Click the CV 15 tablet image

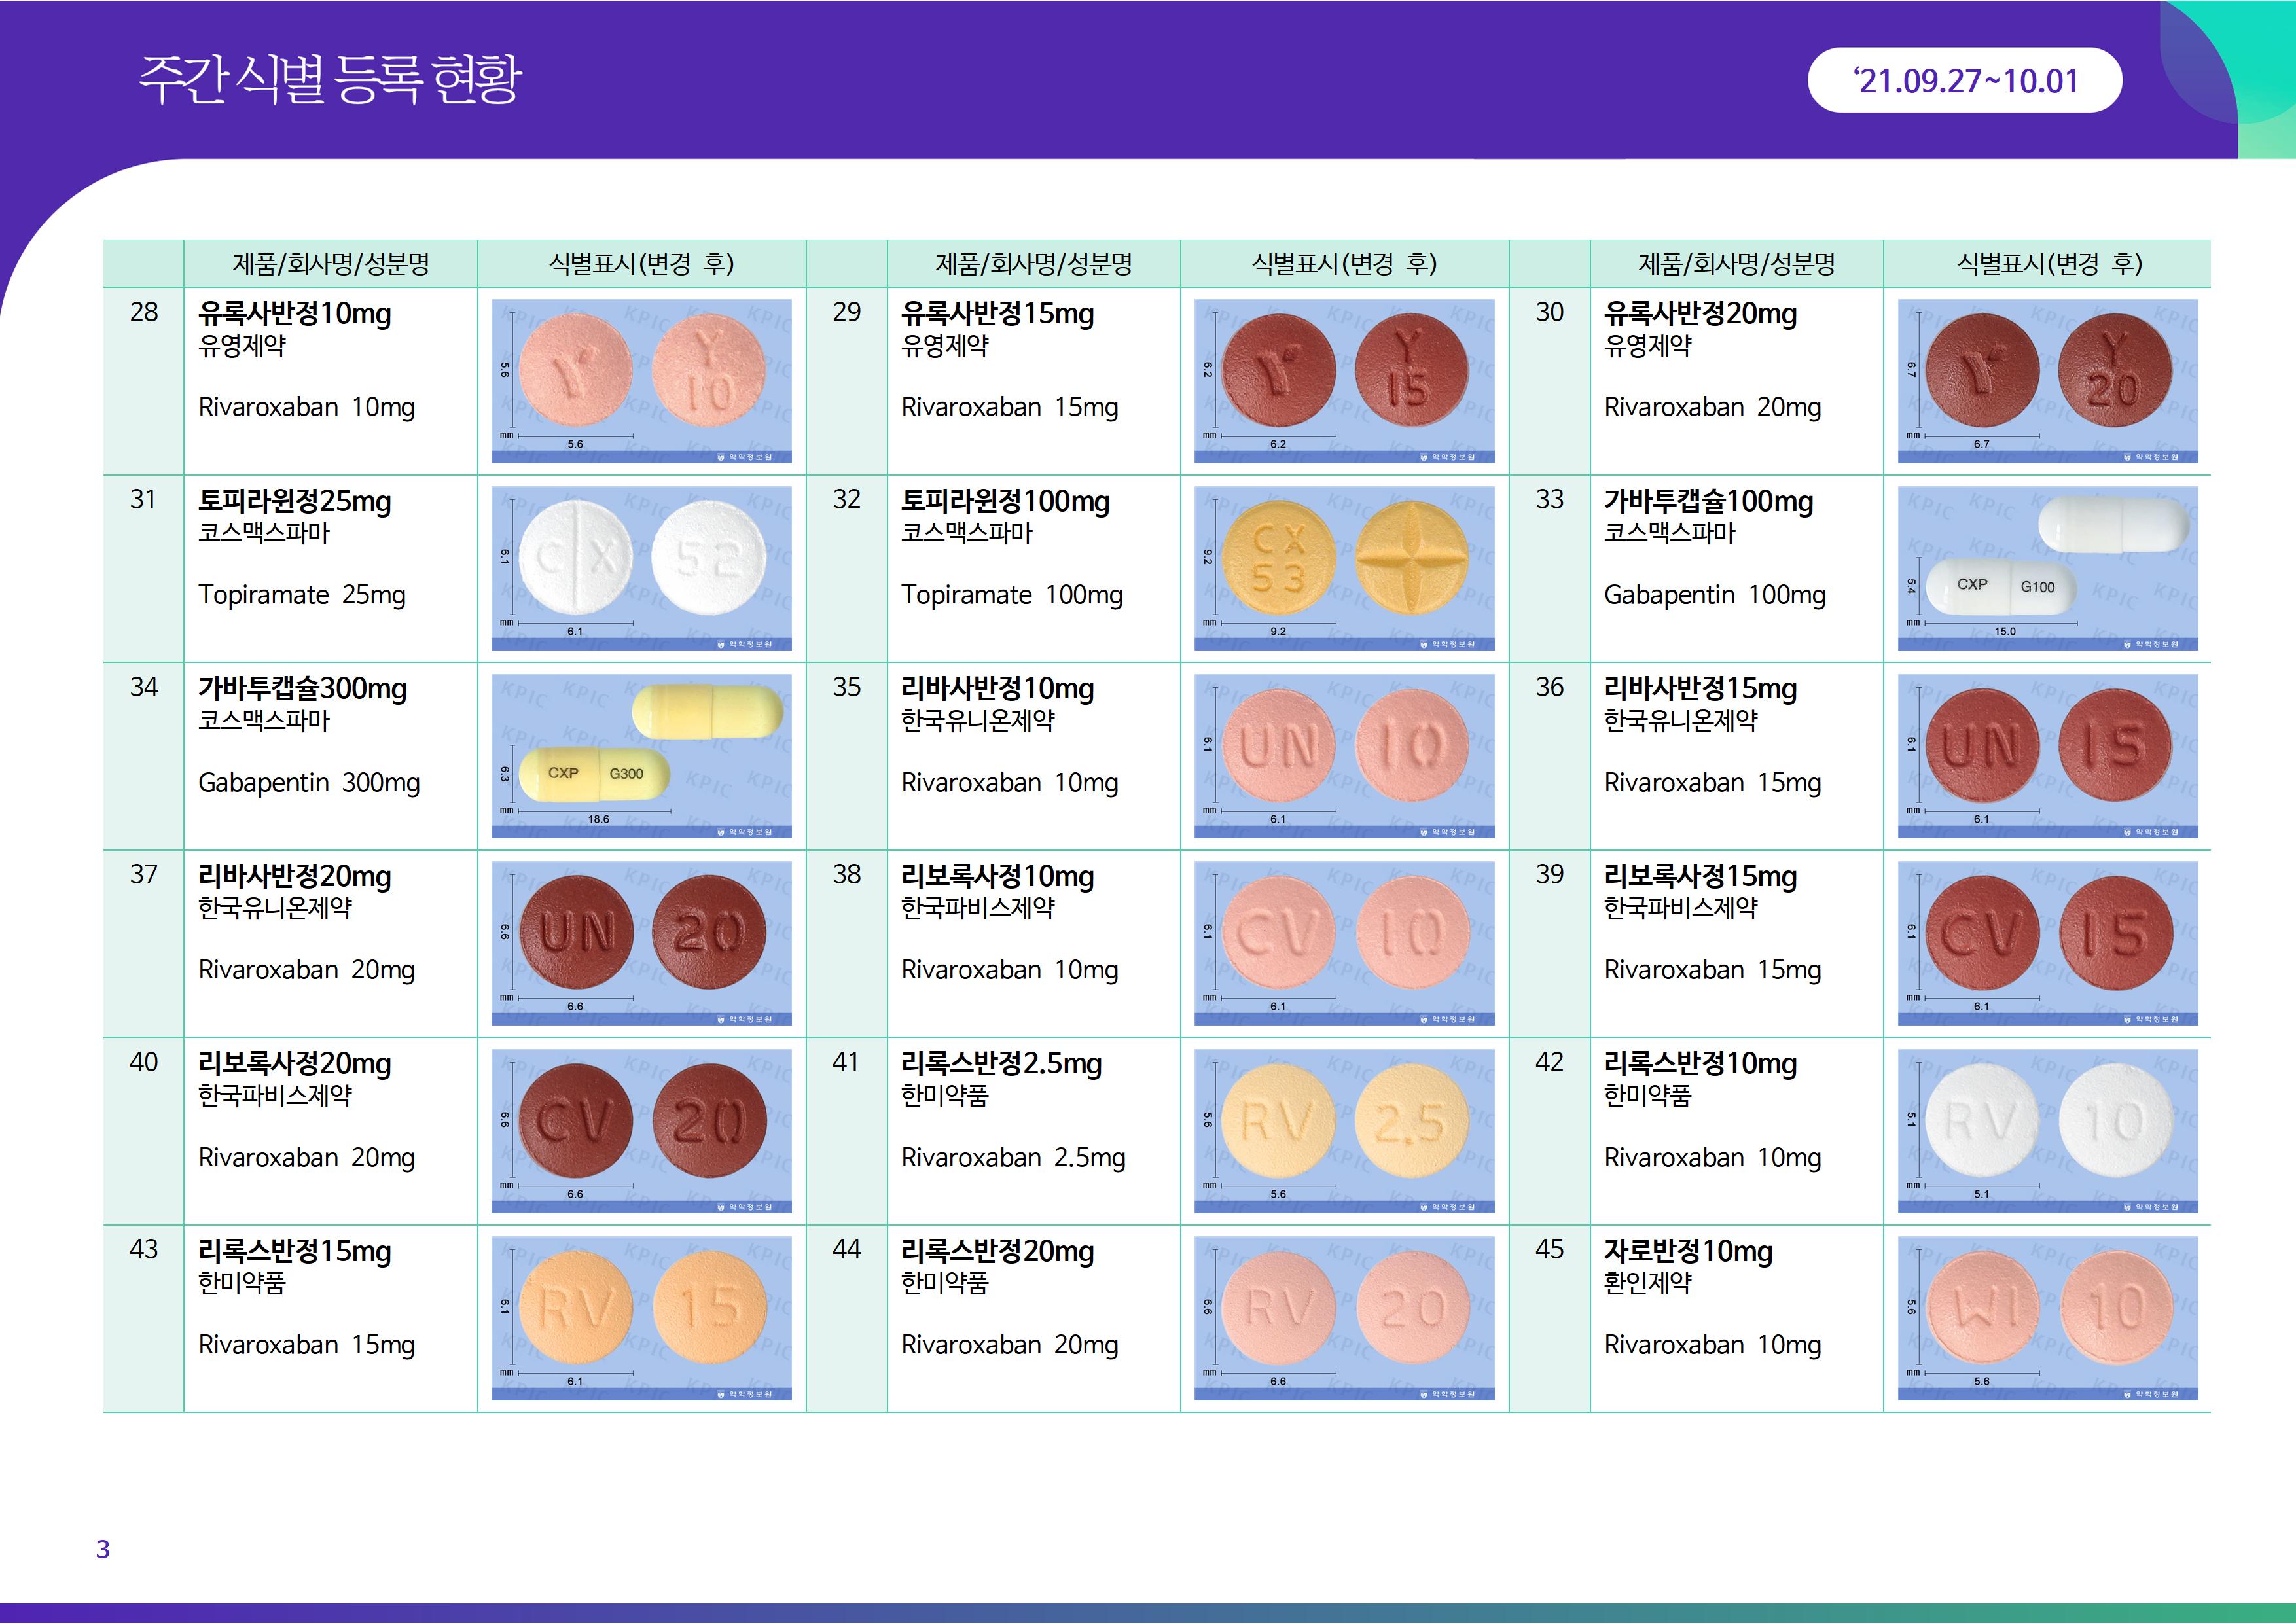[2047, 943]
